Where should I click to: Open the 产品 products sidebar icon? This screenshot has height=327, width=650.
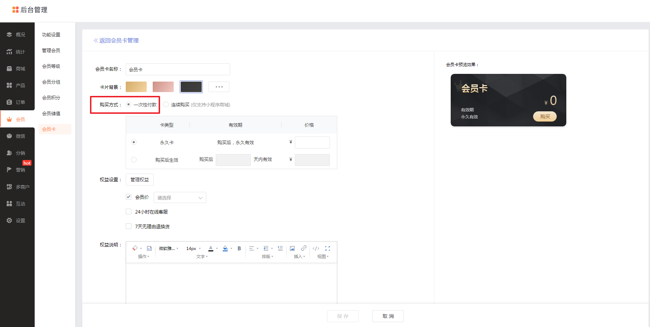click(x=9, y=85)
